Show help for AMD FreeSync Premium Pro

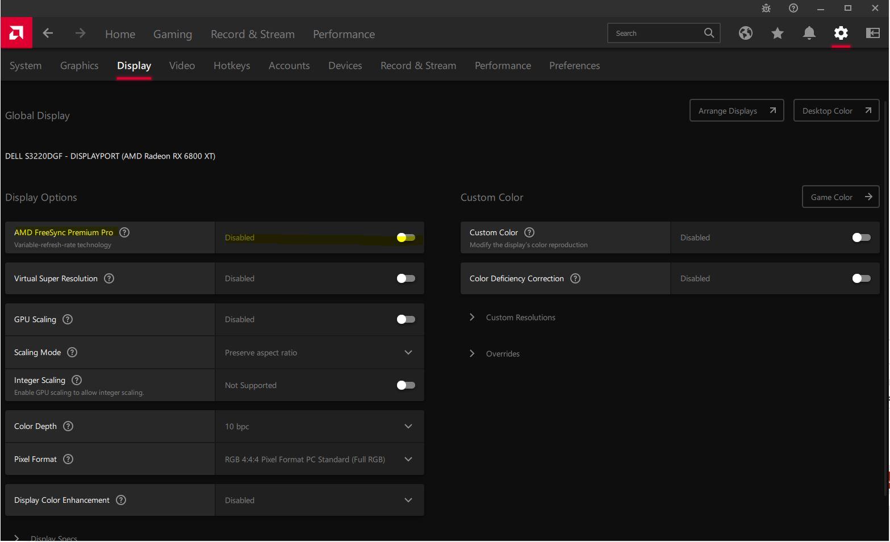(124, 232)
